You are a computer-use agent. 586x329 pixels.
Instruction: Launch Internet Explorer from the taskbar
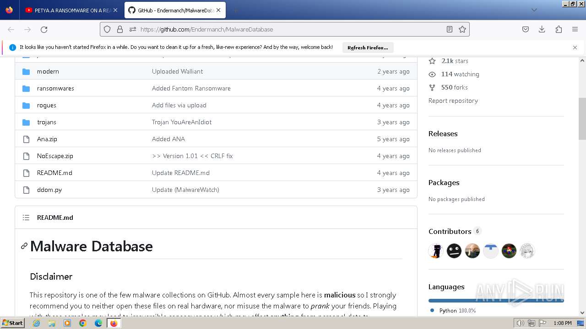point(36,323)
